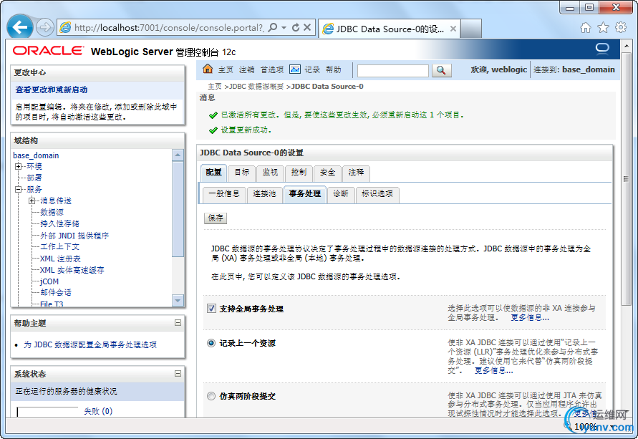Expand the 环境 tree node

coord(19,166)
